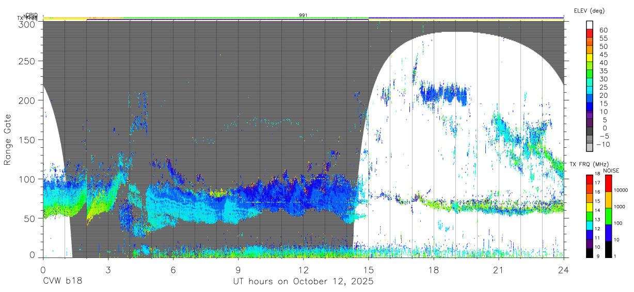This screenshot has height=292, width=634.
Task: Click the yellow 14–15 MHz TX FRQ swatch
Action: point(590,206)
